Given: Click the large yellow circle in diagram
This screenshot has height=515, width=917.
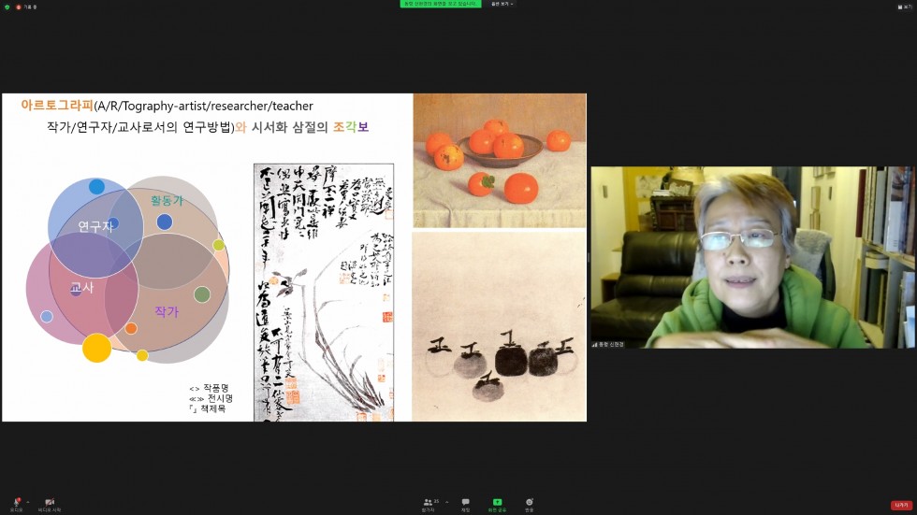Looking at the screenshot, I should pos(96,348).
